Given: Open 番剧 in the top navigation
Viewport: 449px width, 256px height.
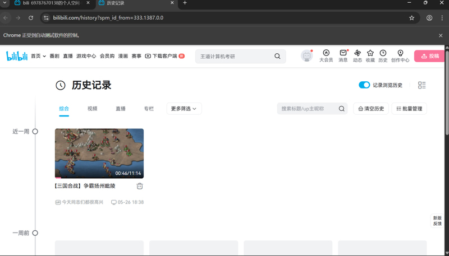Looking at the screenshot, I should 54,56.
